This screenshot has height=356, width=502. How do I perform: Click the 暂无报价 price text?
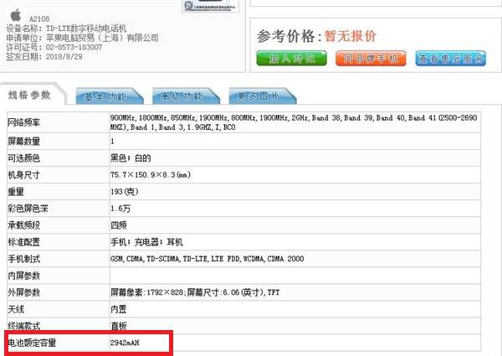pos(350,36)
